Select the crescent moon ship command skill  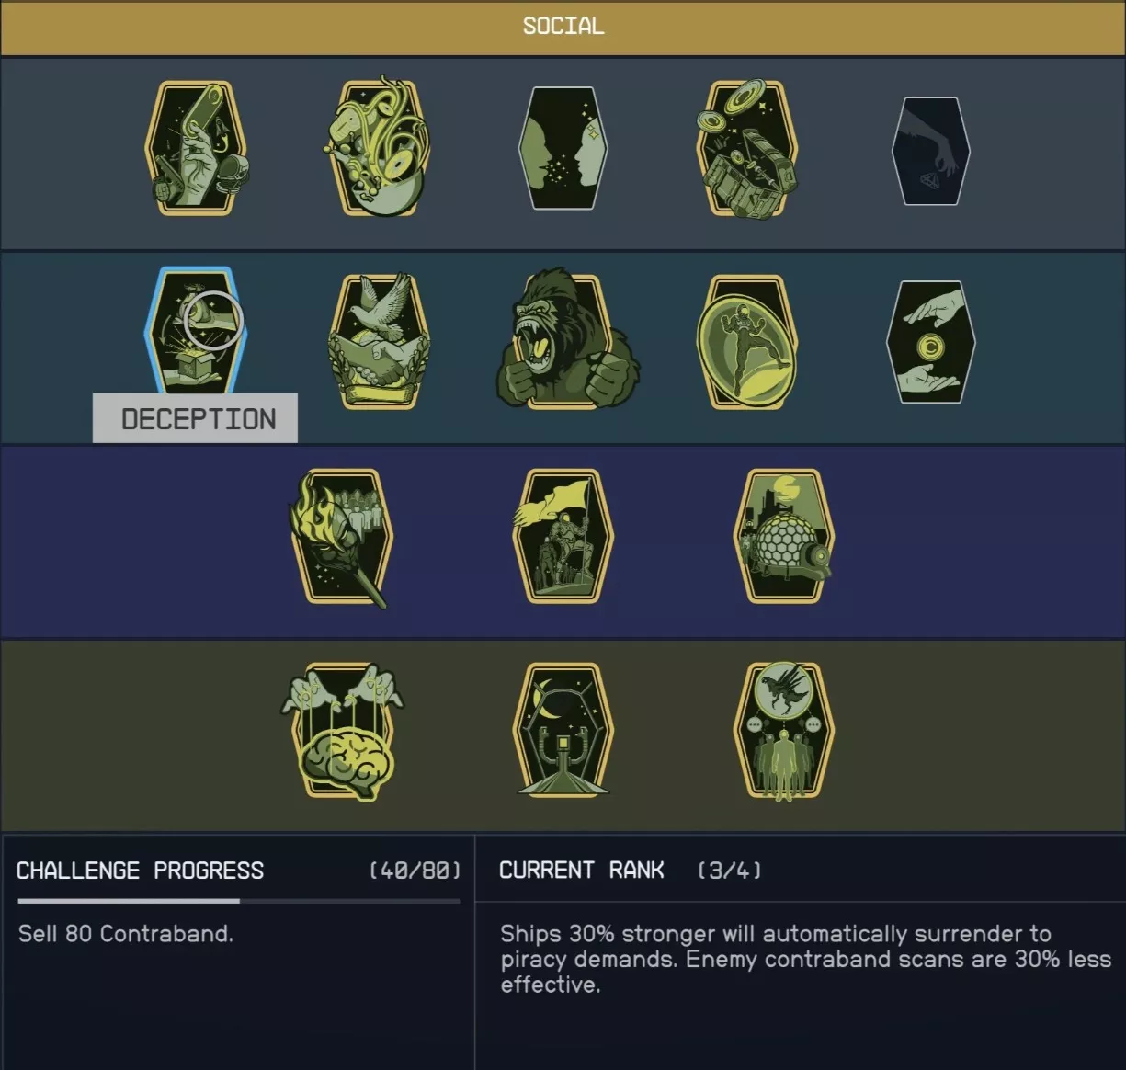(x=562, y=729)
